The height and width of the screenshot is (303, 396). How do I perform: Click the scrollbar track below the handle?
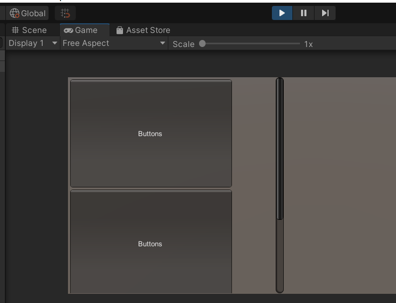pyautogui.click(x=279, y=255)
